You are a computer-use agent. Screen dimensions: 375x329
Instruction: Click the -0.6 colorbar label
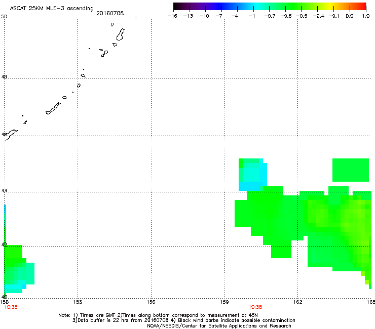pyautogui.click(x=286, y=16)
